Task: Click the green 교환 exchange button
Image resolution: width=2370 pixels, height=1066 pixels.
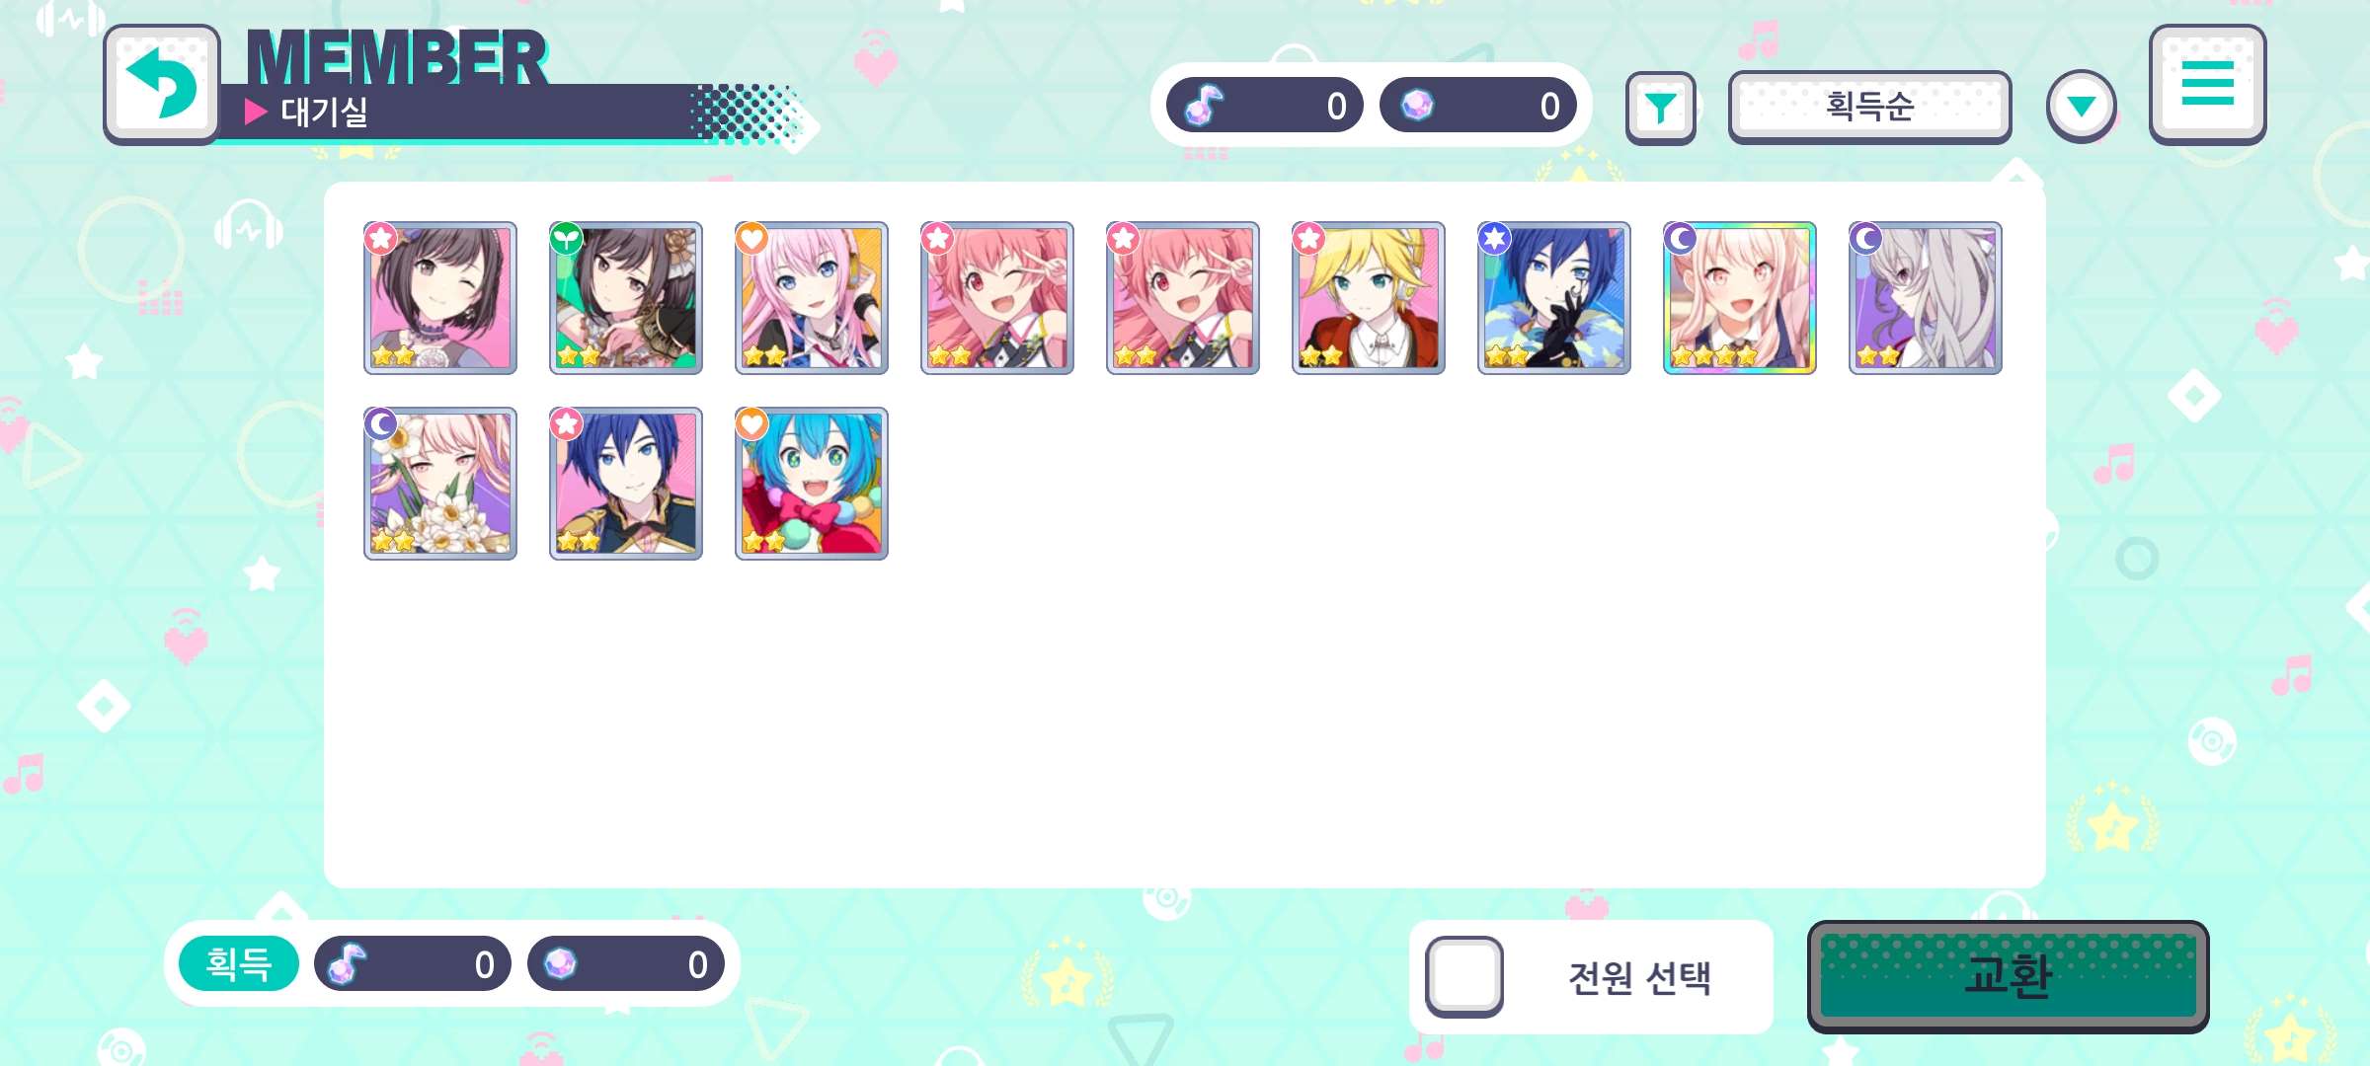Action: pyautogui.click(x=2008, y=976)
